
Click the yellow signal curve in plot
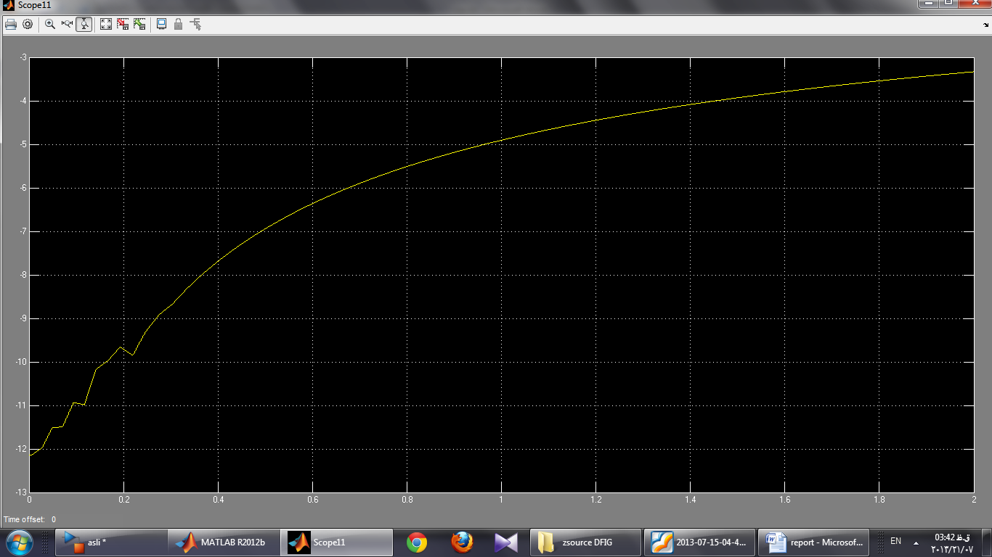coord(501,140)
